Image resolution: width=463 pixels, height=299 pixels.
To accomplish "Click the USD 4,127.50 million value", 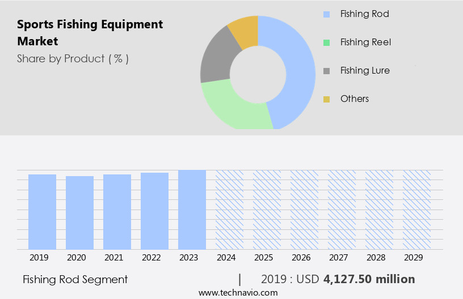I will (x=369, y=279).
